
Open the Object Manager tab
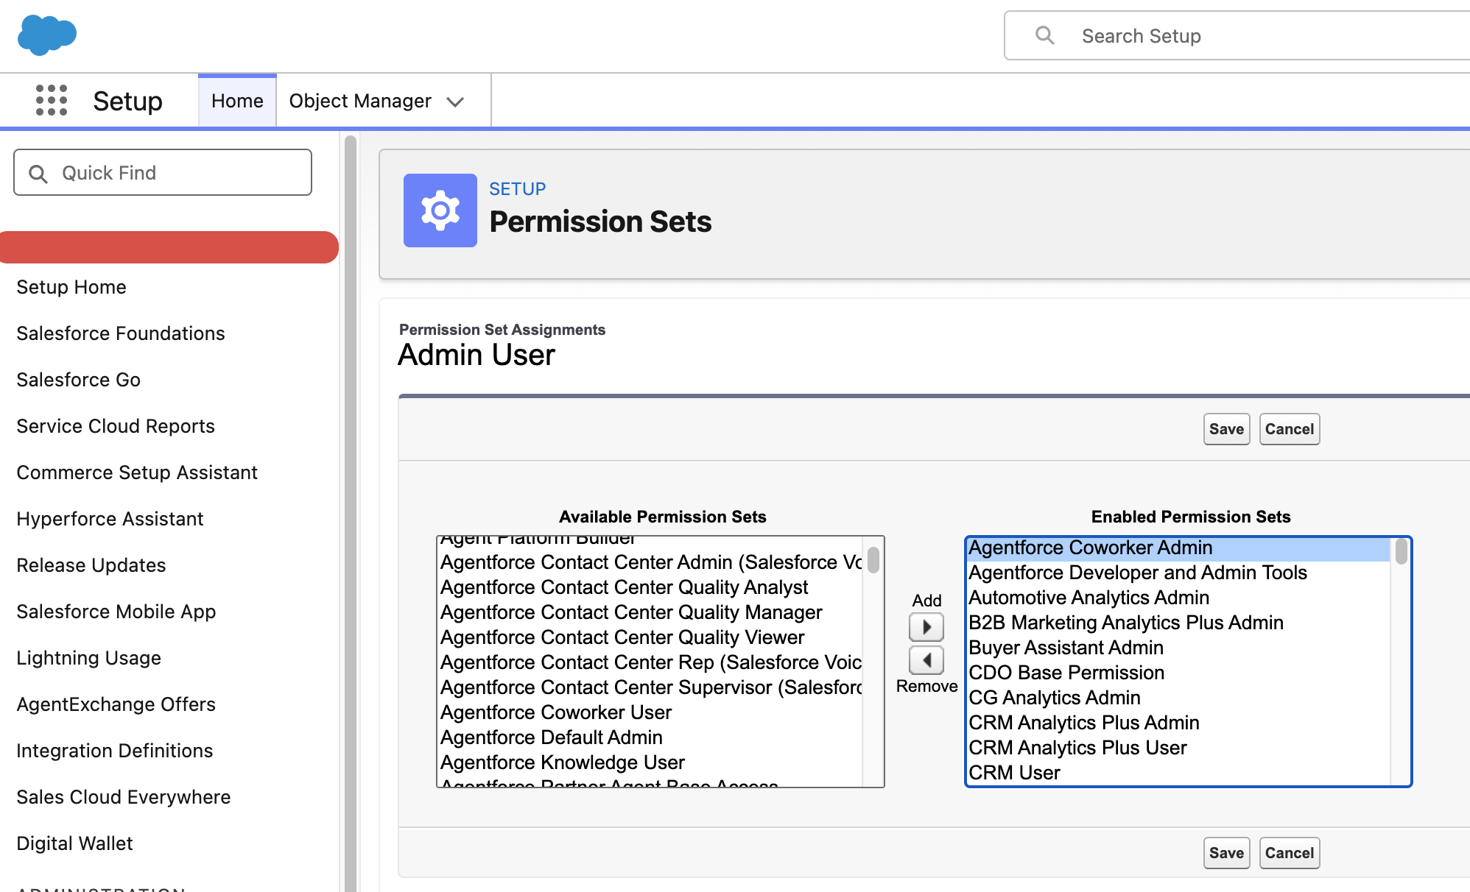[360, 101]
